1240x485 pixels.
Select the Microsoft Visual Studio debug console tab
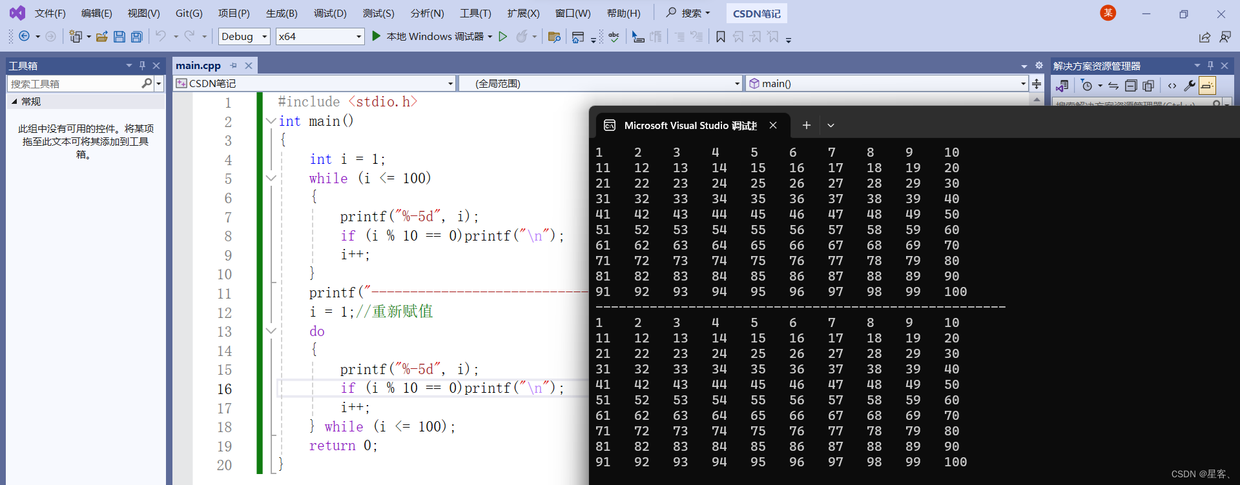click(x=690, y=126)
